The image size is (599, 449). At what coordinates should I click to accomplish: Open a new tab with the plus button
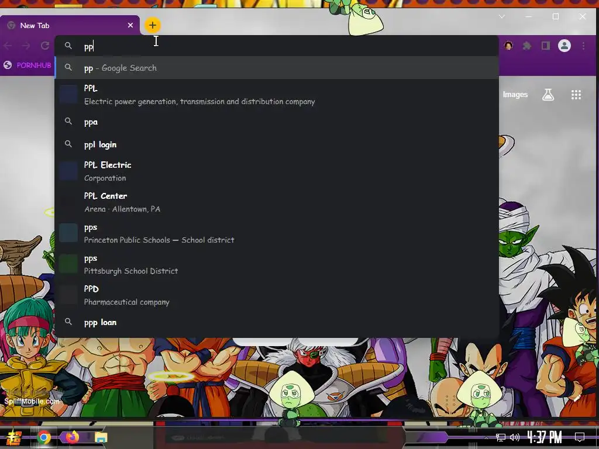click(x=153, y=26)
